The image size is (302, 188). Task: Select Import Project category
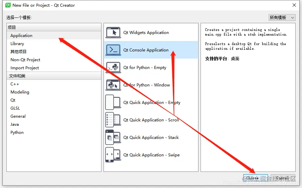pyautogui.click(x=54, y=68)
